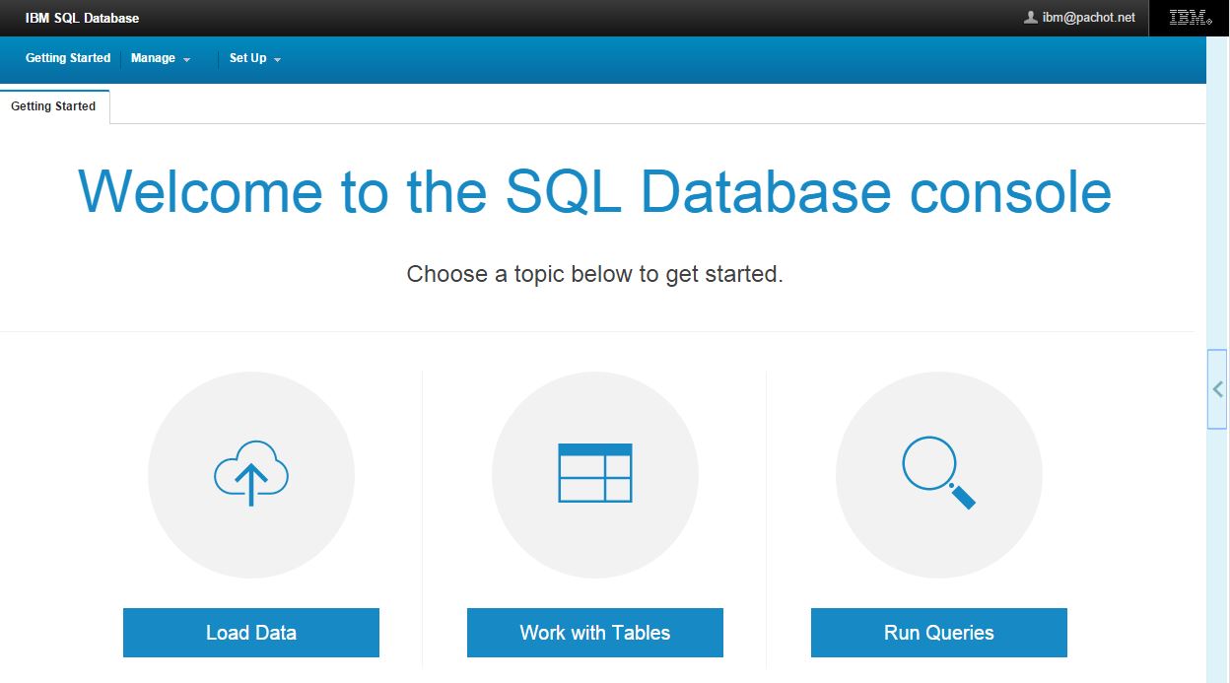Click the IBM logo in the header
The height and width of the screenshot is (683, 1230).
point(1190,18)
